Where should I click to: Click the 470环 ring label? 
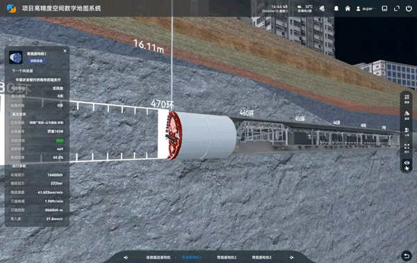pyautogui.click(x=162, y=104)
